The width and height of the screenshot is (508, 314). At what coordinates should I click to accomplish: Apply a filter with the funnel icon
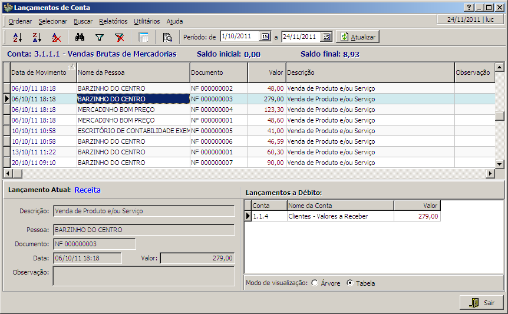pyautogui.click(x=100, y=37)
